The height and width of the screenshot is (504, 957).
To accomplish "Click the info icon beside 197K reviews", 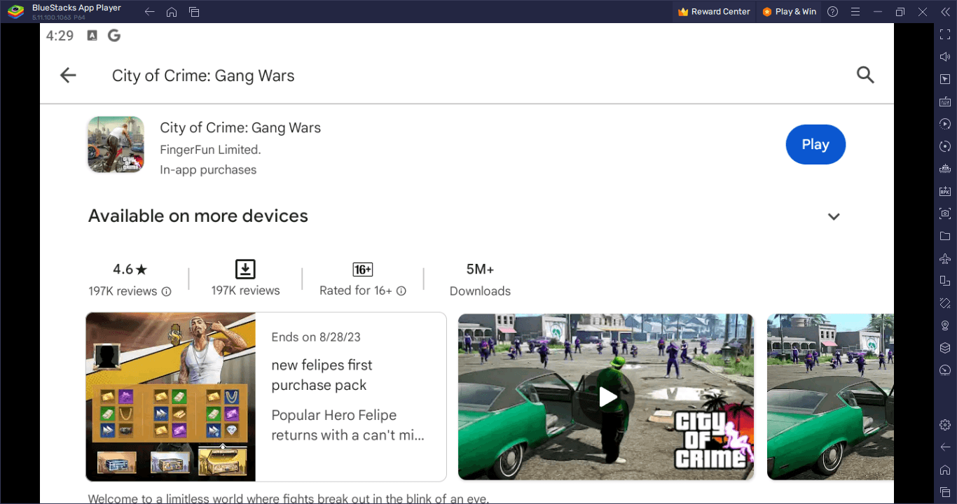I will (x=166, y=291).
